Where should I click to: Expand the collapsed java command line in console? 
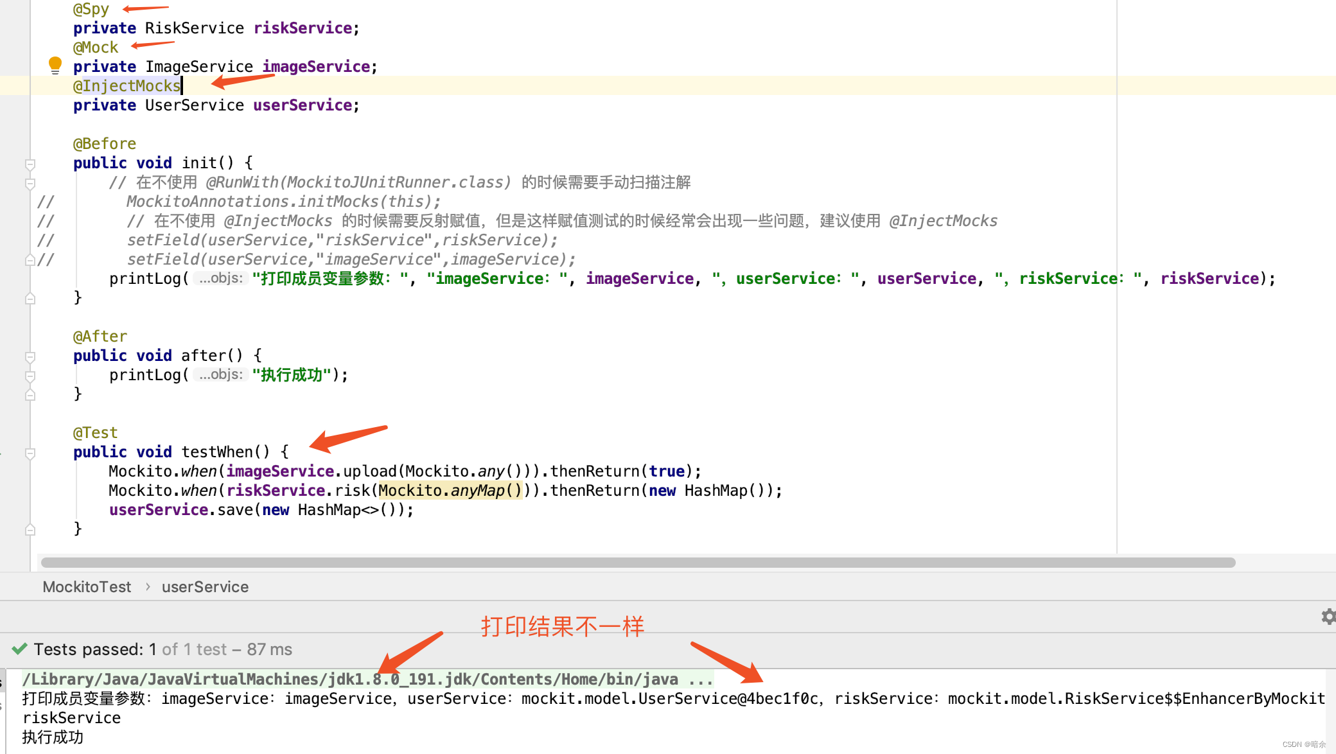[700, 679]
